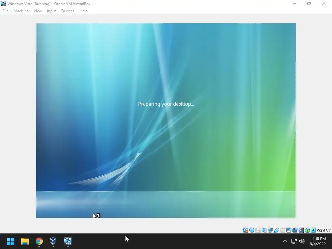Click the shared folders indicator icon
The height and width of the screenshot is (249, 332).
(282, 230)
